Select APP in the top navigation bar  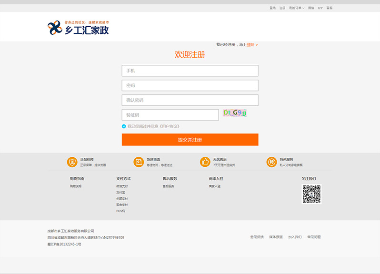[320, 8]
